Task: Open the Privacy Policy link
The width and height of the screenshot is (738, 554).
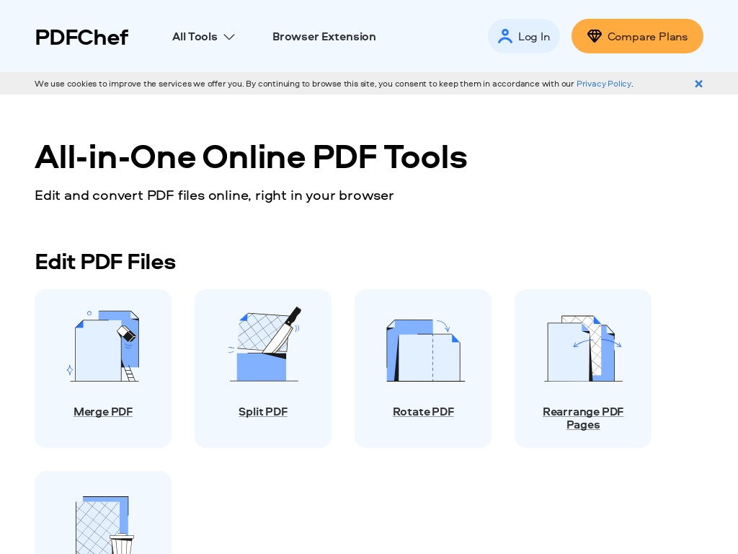Action: (x=604, y=84)
